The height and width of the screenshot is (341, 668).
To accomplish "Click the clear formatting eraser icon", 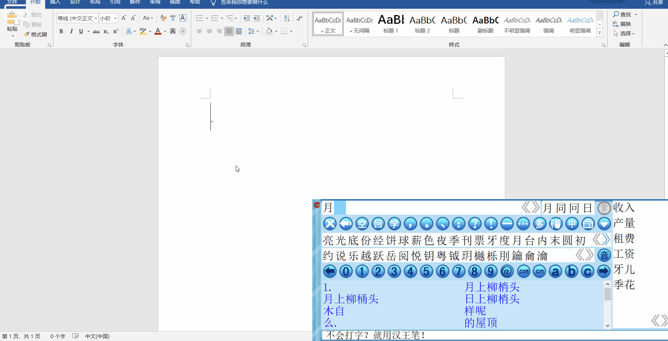I will [163, 18].
